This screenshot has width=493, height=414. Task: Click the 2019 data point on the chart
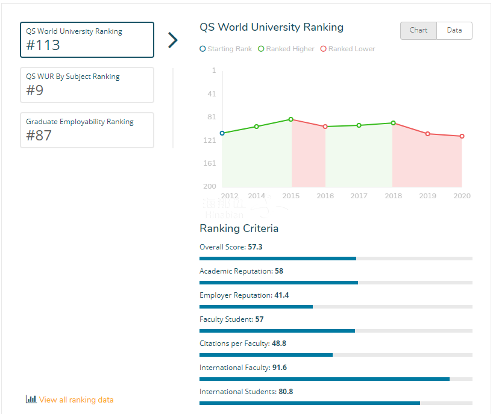pyautogui.click(x=427, y=134)
